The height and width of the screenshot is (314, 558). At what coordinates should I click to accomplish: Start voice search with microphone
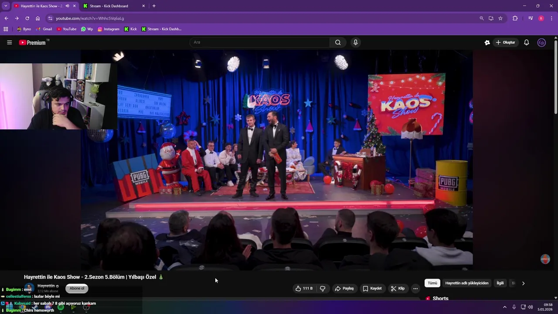[x=356, y=42]
